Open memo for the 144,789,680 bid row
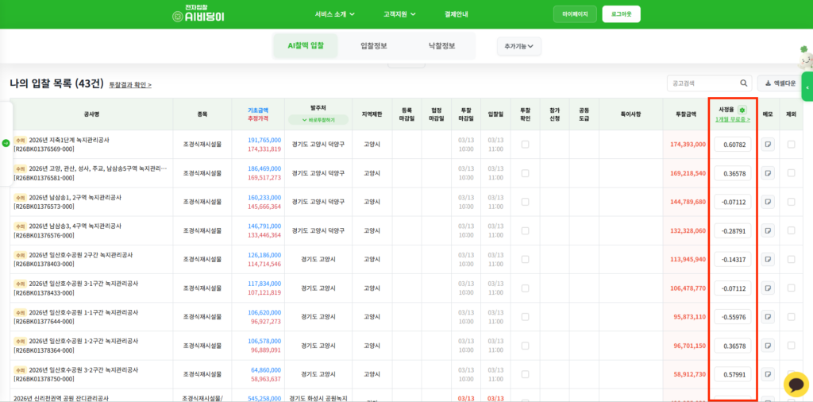813x402 pixels. pos(769,202)
